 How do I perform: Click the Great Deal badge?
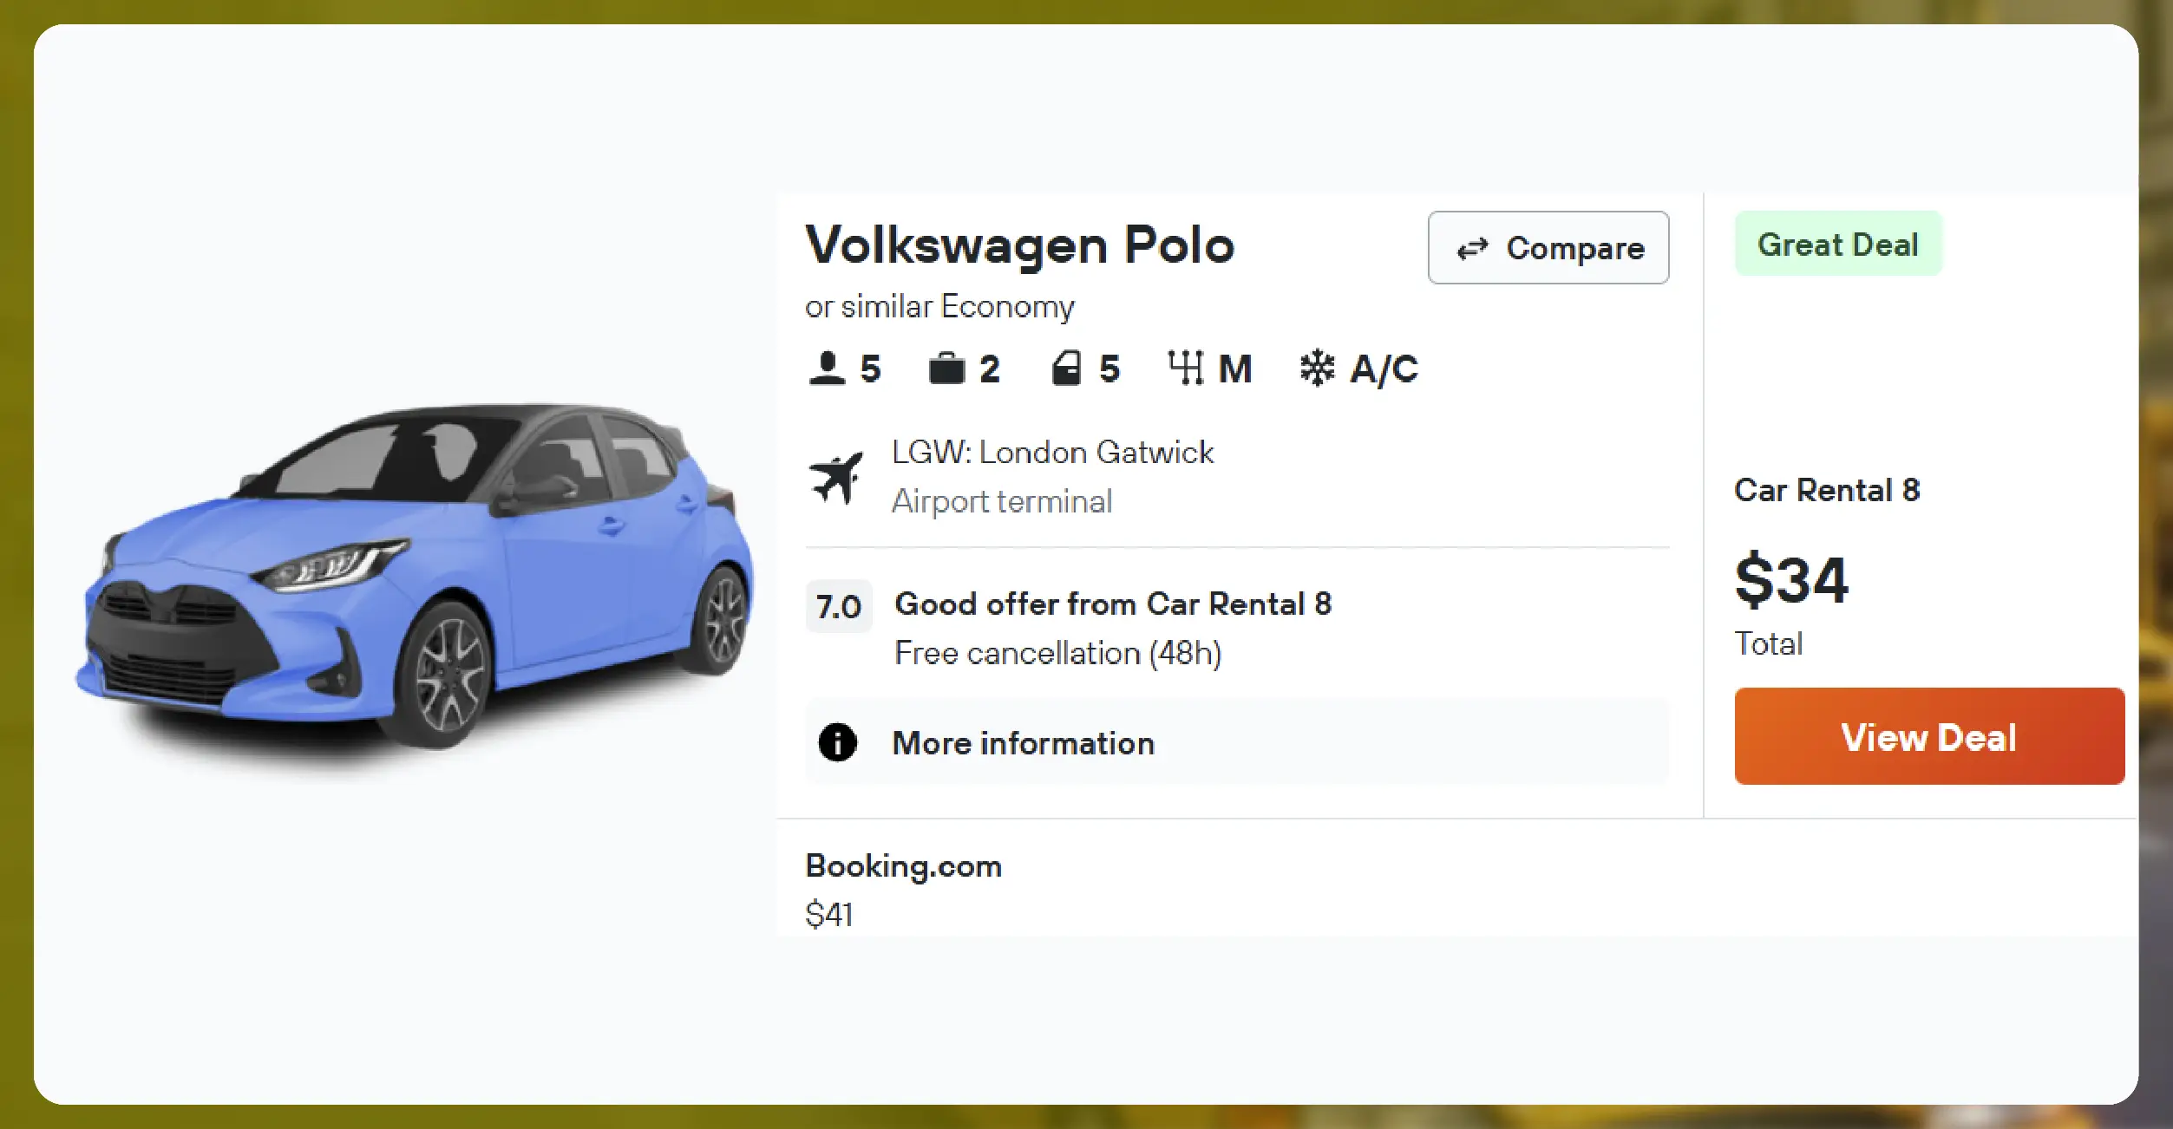1837,244
